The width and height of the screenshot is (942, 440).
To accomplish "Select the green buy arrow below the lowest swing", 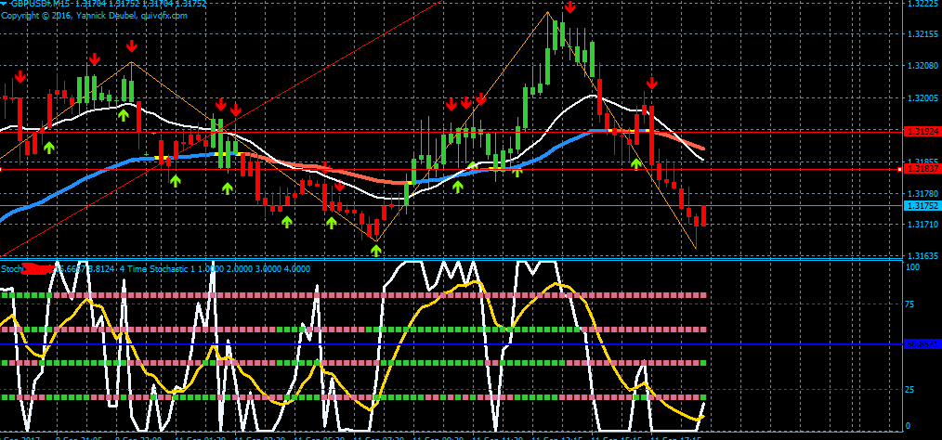I will pyautogui.click(x=376, y=250).
